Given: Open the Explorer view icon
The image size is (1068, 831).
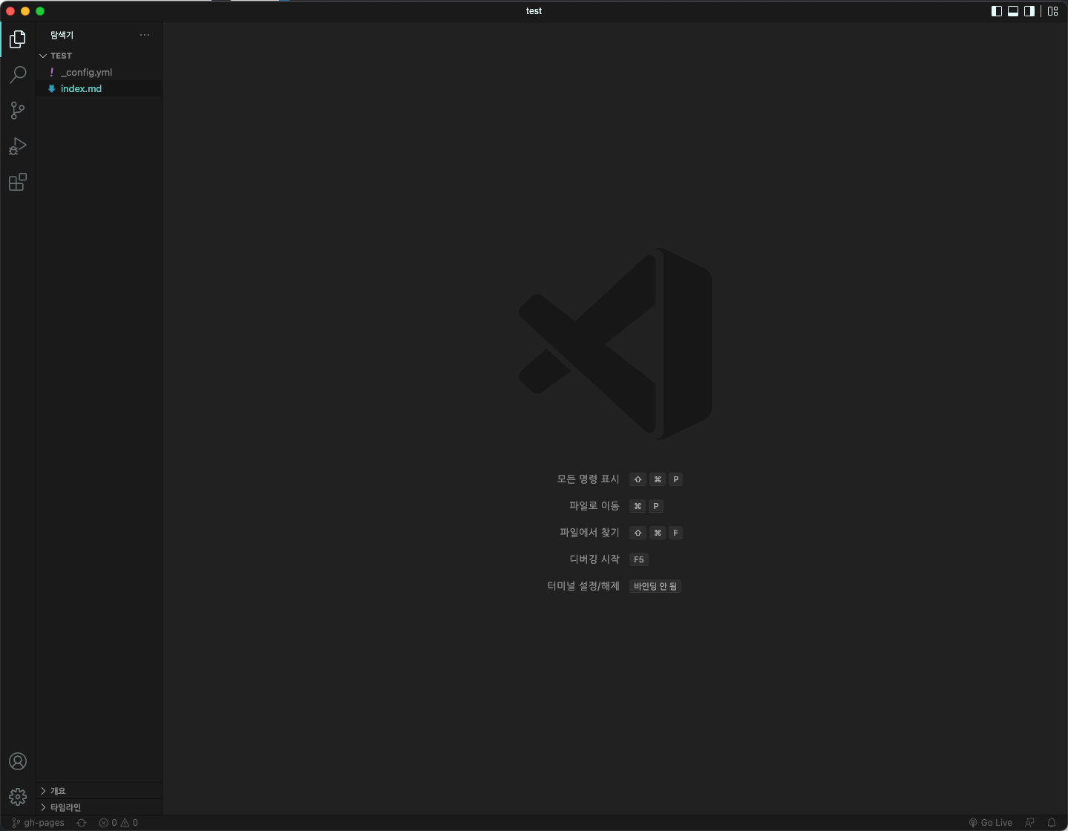Looking at the screenshot, I should [18, 39].
